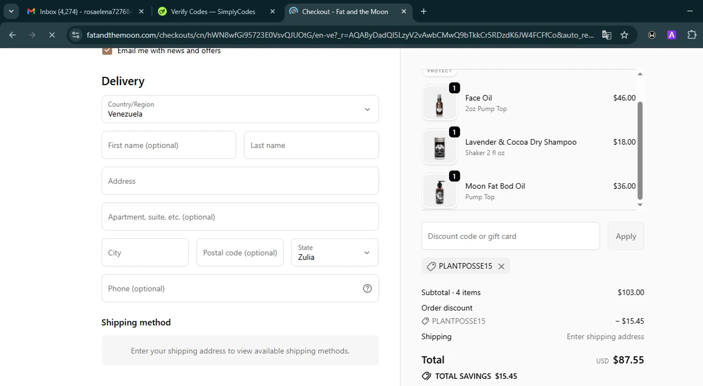The height and width of the screenshot is (386, 703).
Task: Click the order summary scroll up arrow
Action: pyautogui.click(x=640, y=74)
